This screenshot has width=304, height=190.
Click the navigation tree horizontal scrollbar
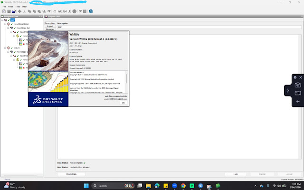[x=20, y=175]
